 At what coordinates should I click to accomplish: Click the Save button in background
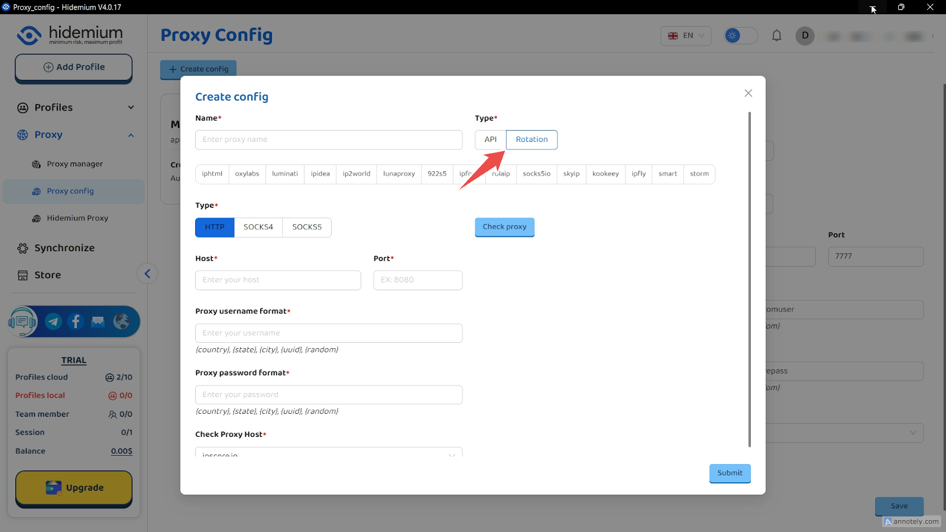click(899, 506)
